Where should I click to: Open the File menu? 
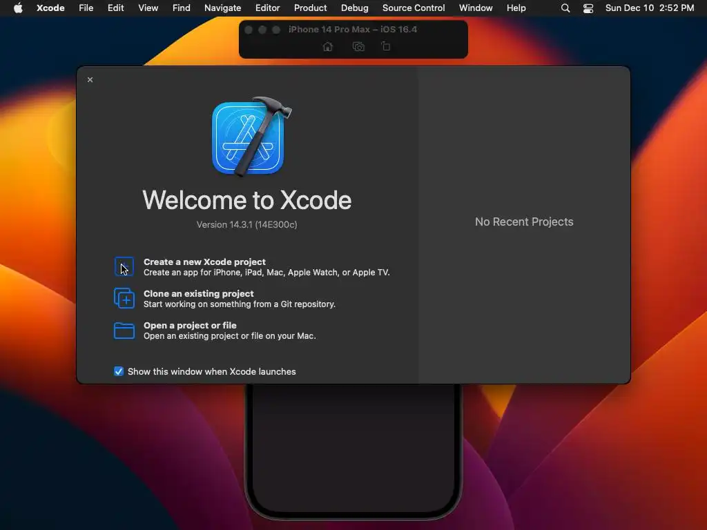(x=86, y=8)
